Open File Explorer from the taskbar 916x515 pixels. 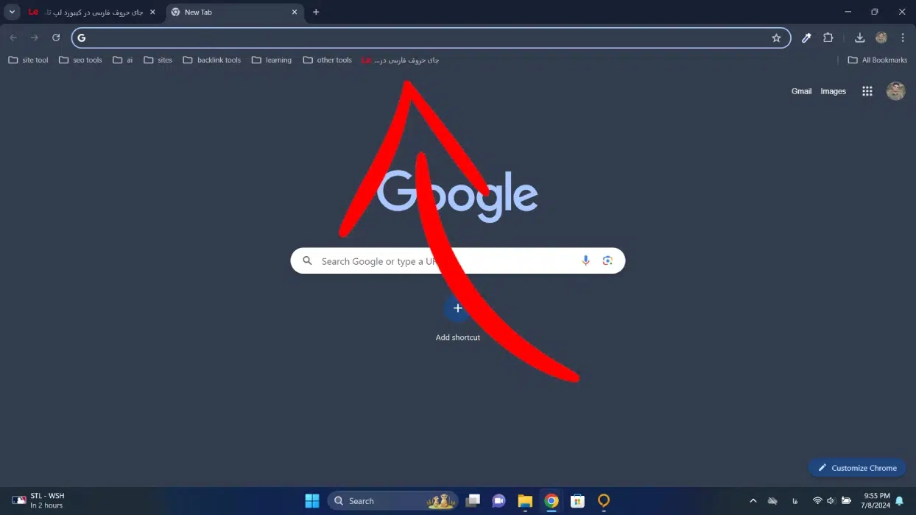coord(525,501)
